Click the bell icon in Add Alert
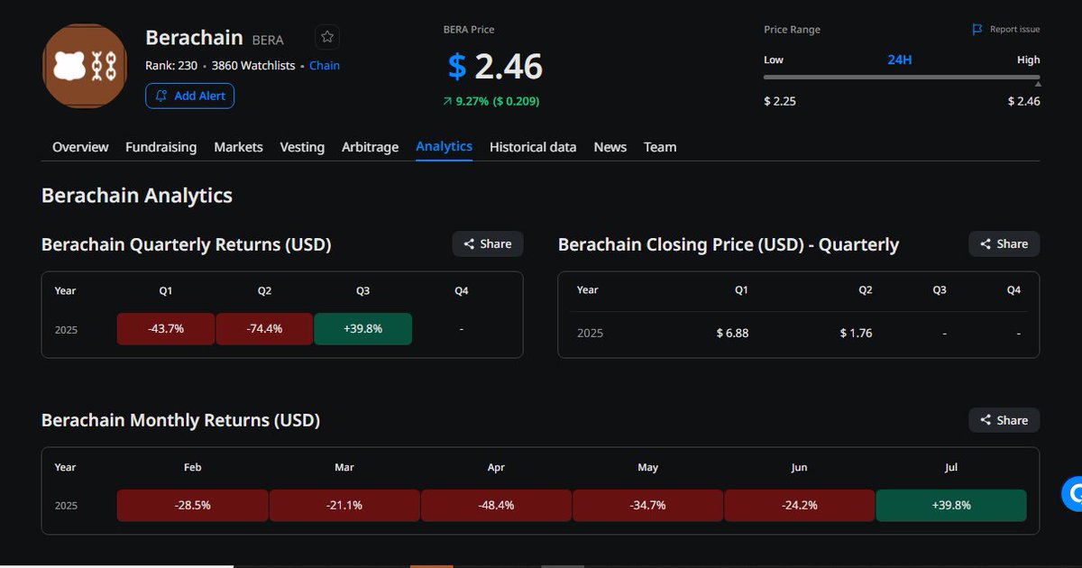The image size is (1082, 568). [x=161, y=96]
